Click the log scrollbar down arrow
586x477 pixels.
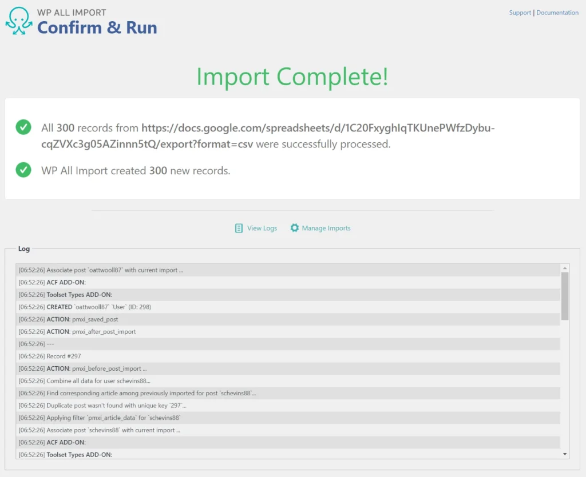point(565,454)
